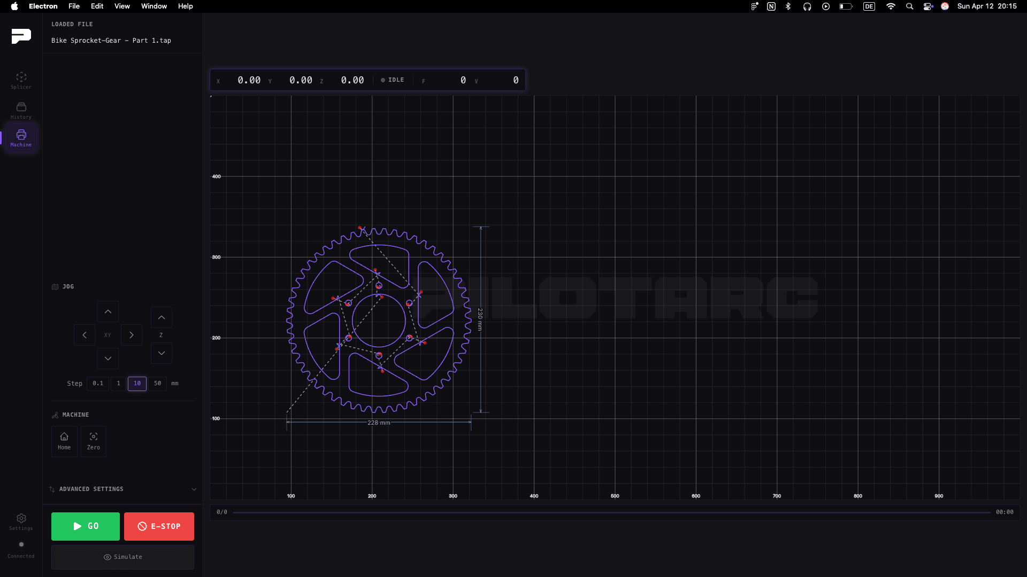
Task: Open the Help menu
Action: [186, 6]
